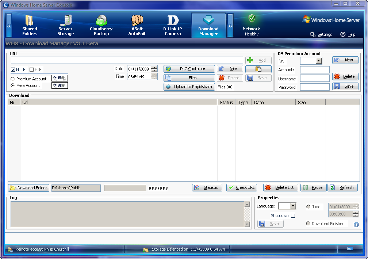Click Delete in the URL section

(x=230, y=78)
